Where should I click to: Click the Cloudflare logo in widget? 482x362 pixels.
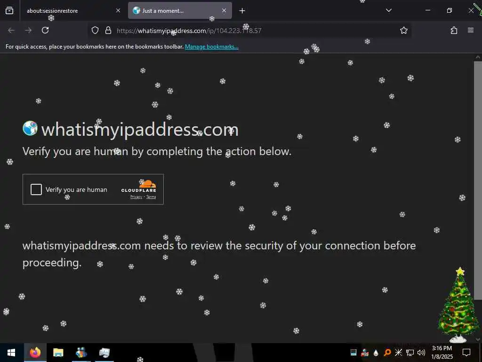coord(139,186)
